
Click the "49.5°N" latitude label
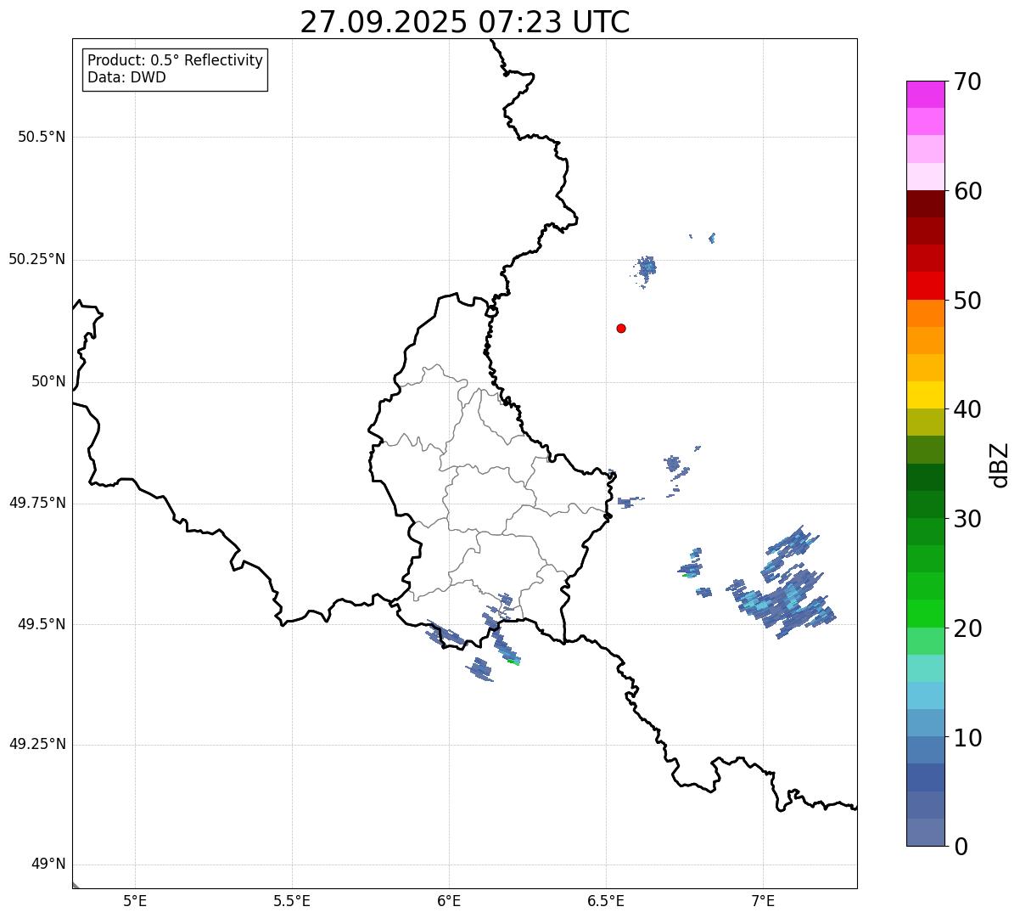point(42,624)
